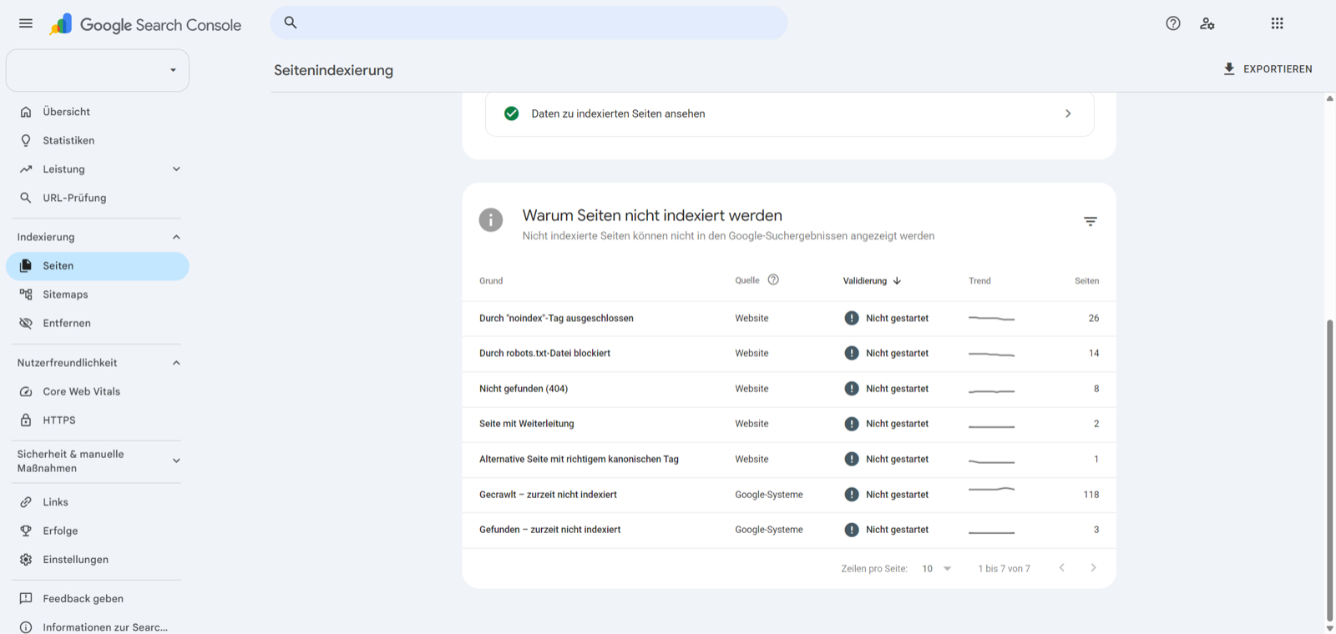Collapse the Nutzerfreundlichkeit section
The width and height of the screenshot is (1336, 634).
pyautogui.click(x=176, y=363)
